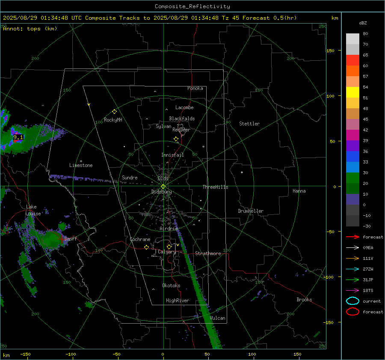
Task: Click the Innisfail city label
Action: [x=172, y=155]
